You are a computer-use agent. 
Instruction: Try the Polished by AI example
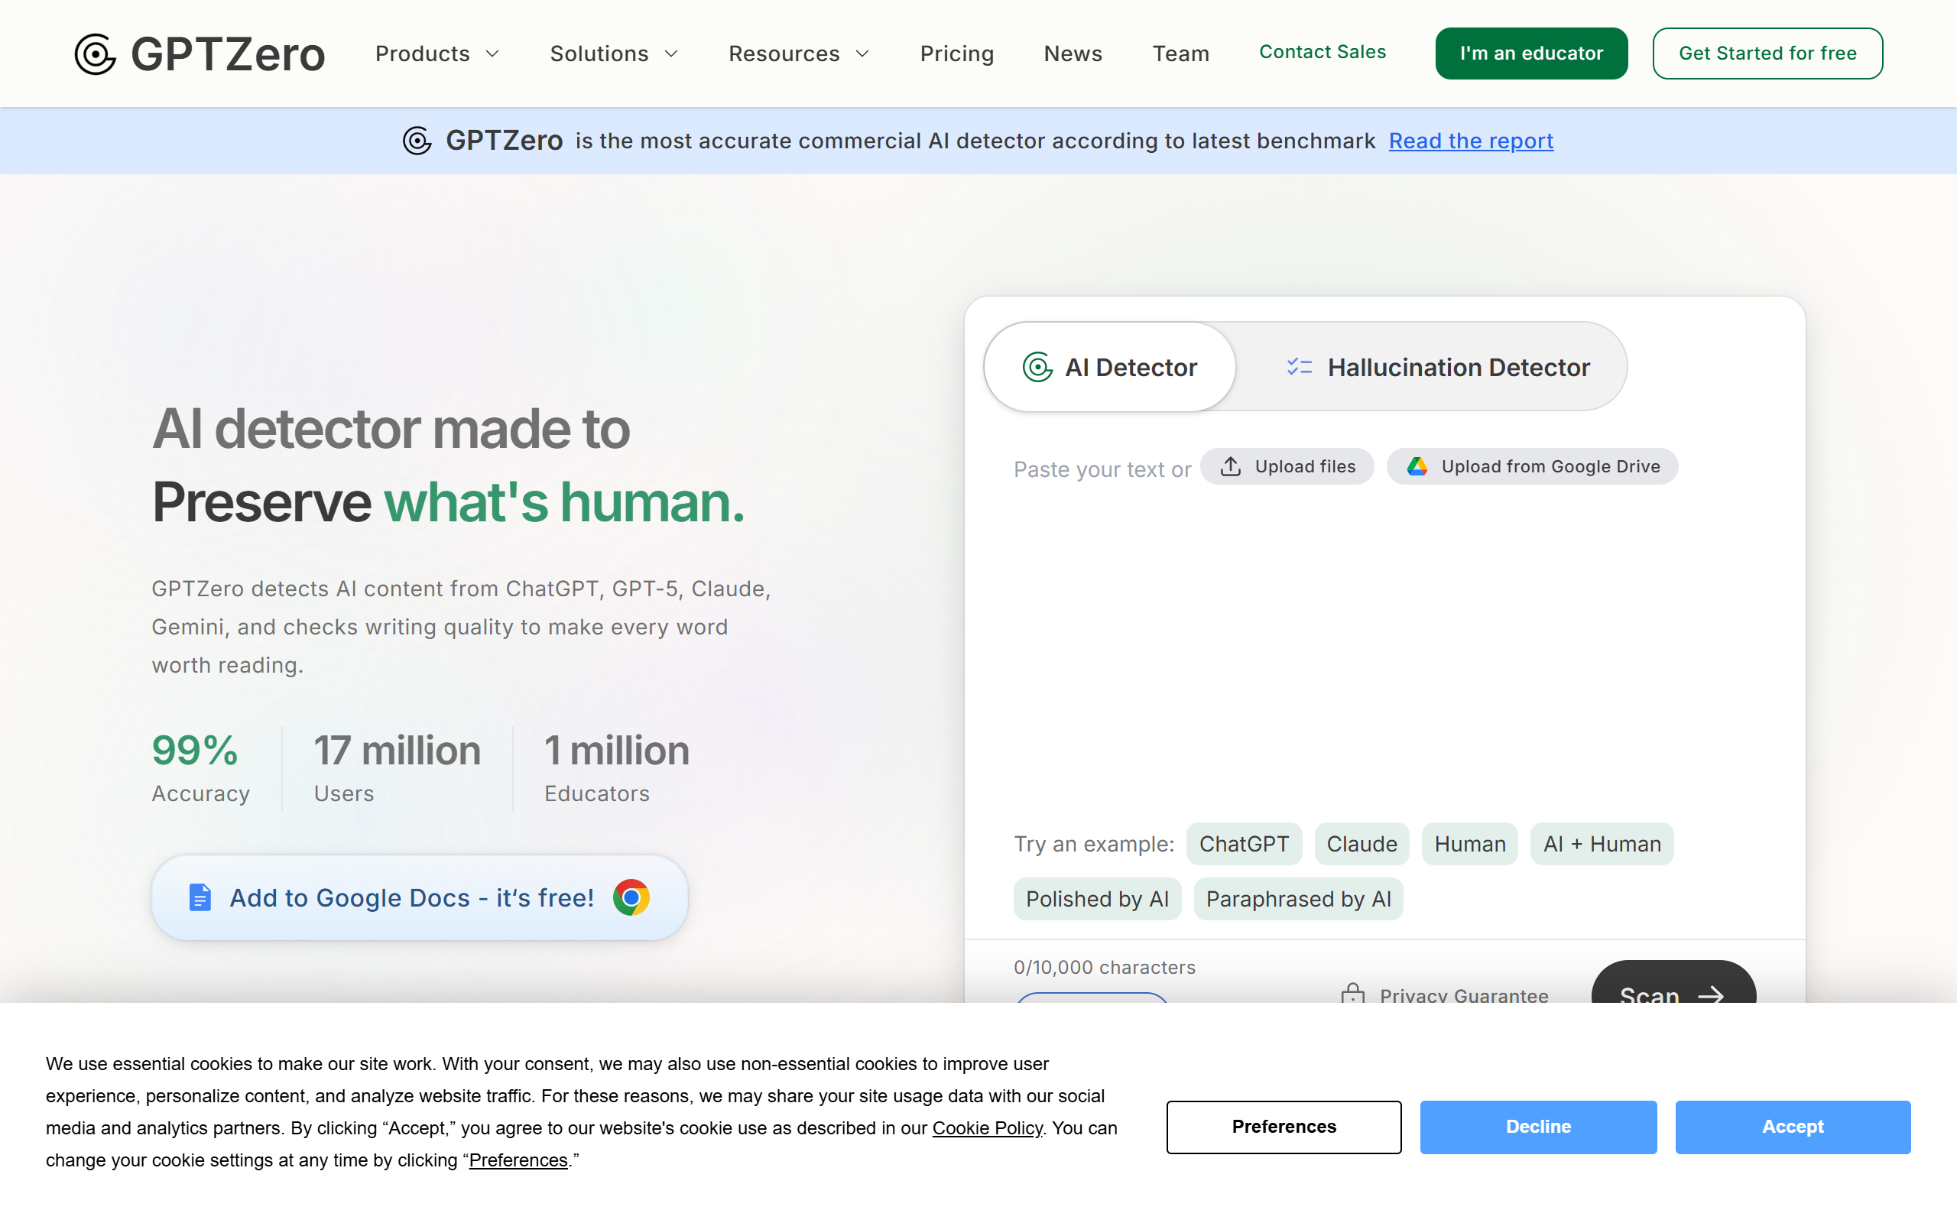(1098, 899)
